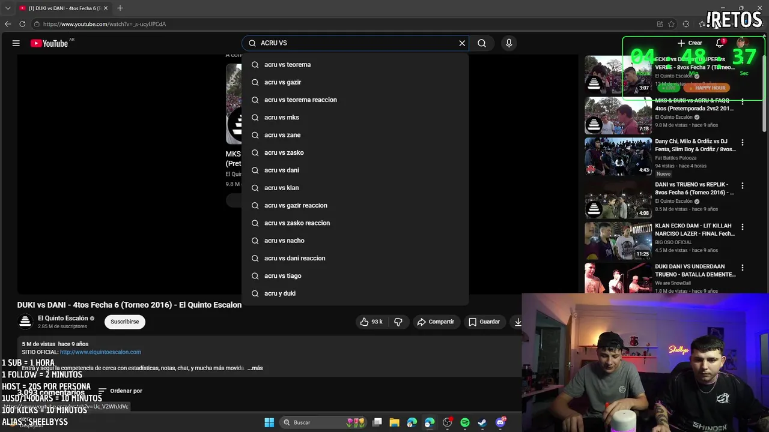Choose suggestion "acru vs teorema reaccion"
Image resolution: width=769 pixels, height=432 pixels.
click(x=355, y=100)
